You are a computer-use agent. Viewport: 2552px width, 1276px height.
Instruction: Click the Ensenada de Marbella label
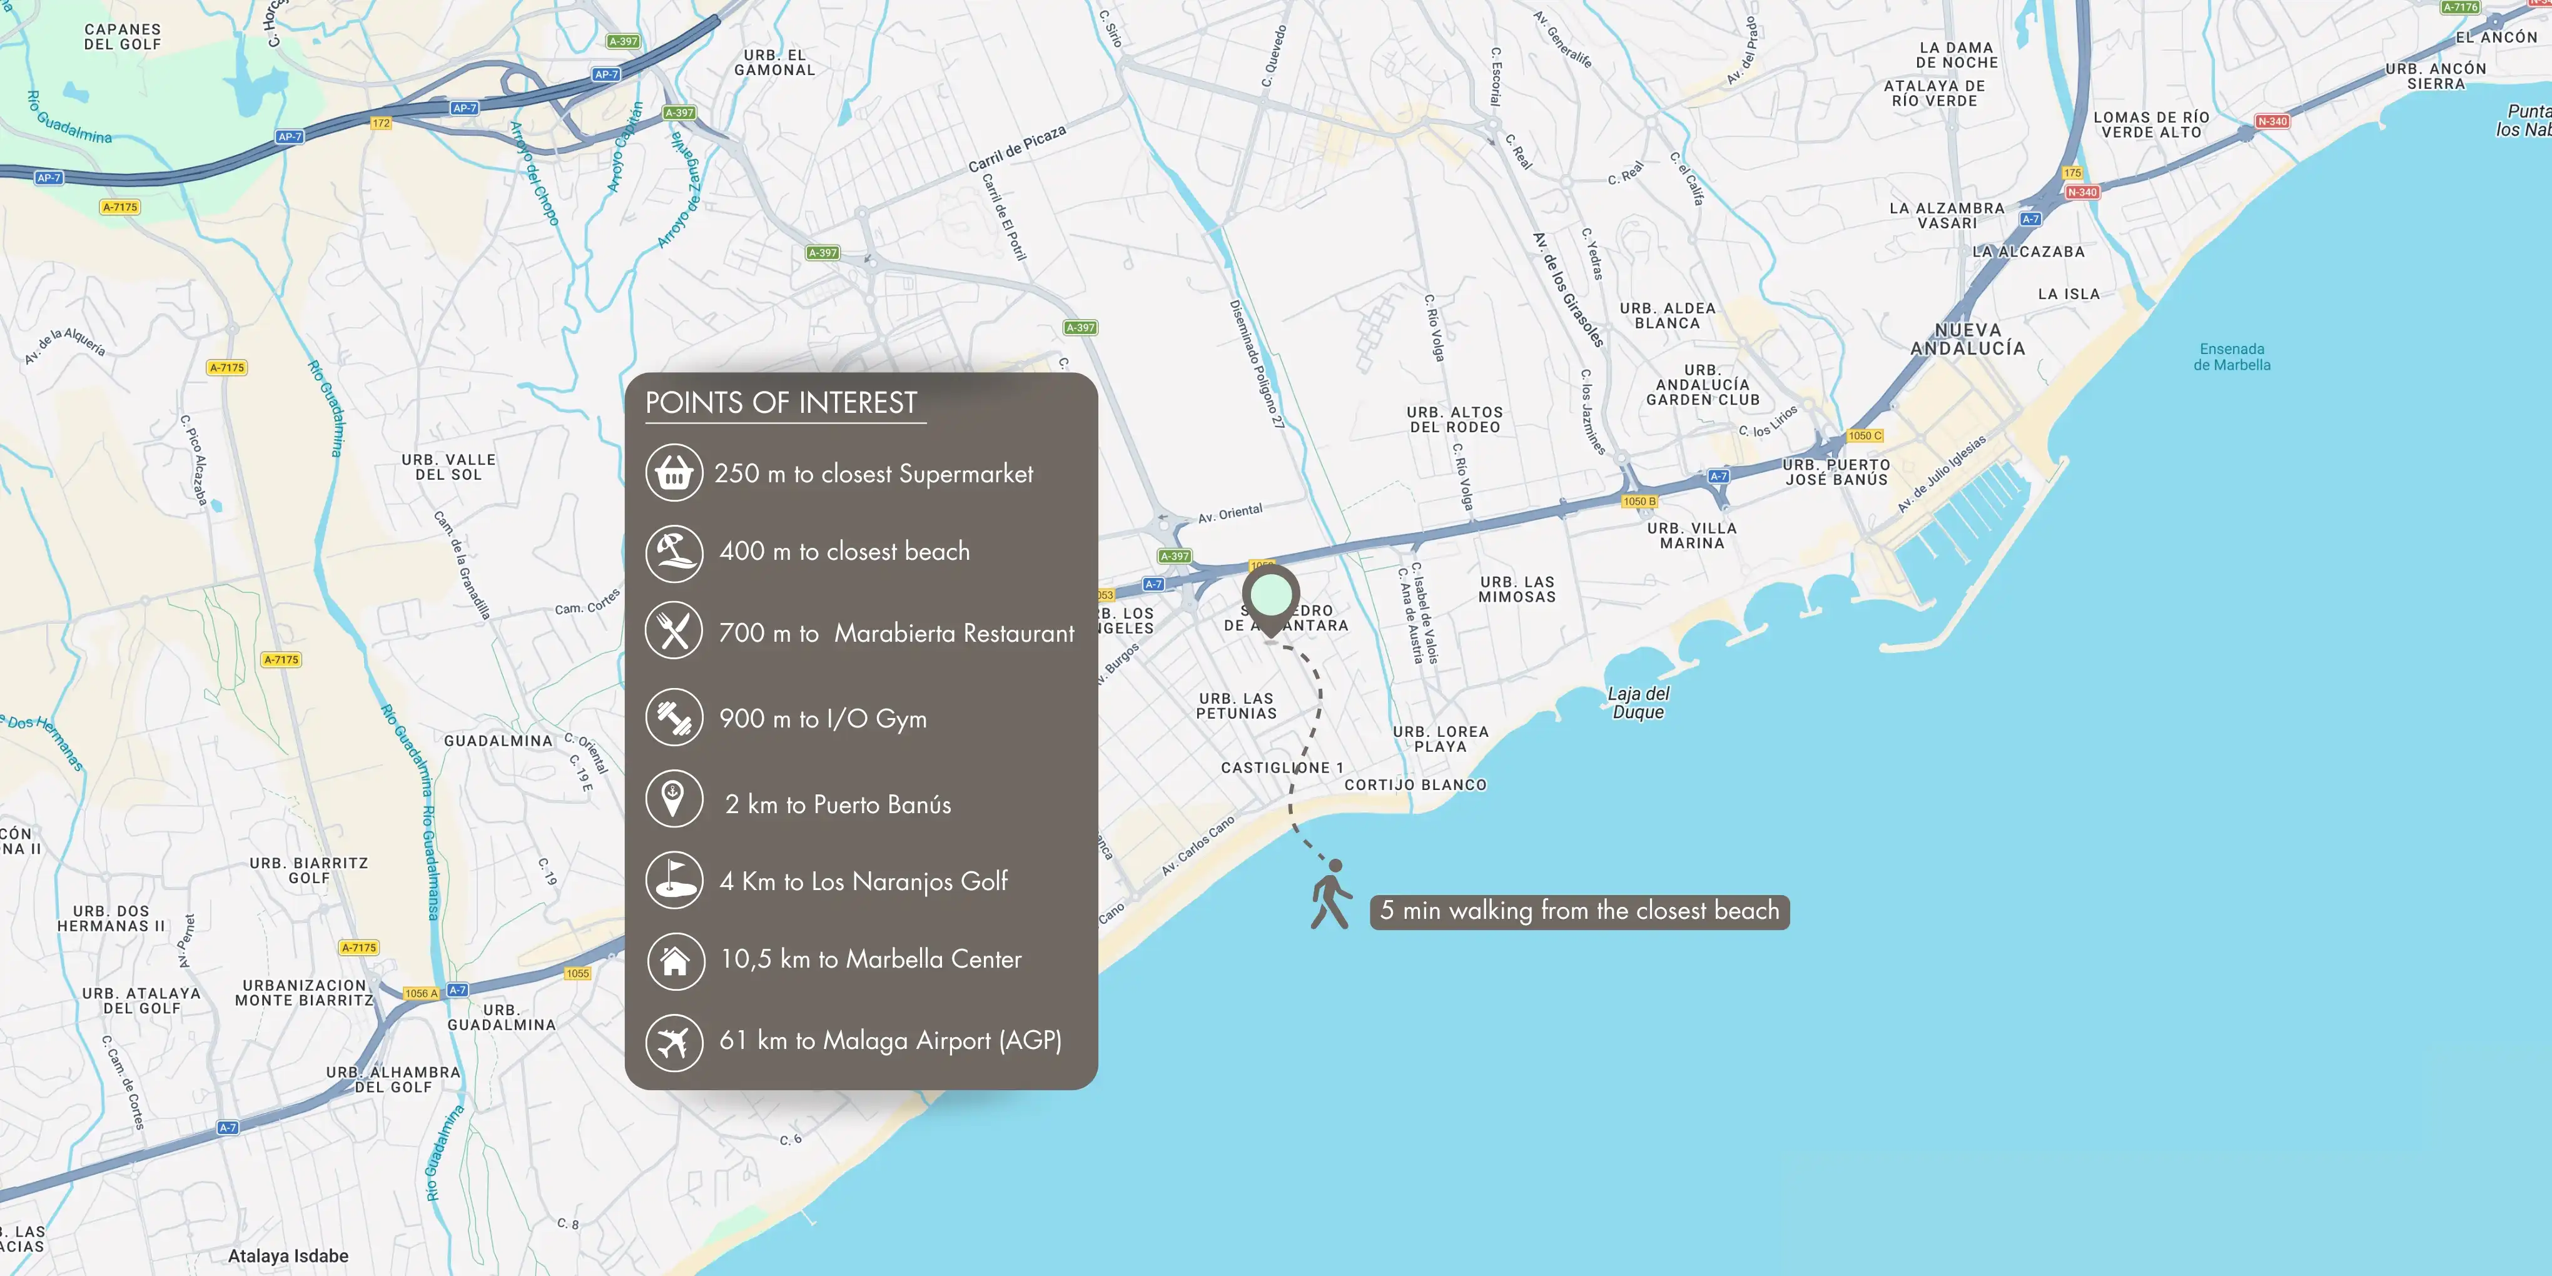pyautogui.click(x=2231, y=357)
